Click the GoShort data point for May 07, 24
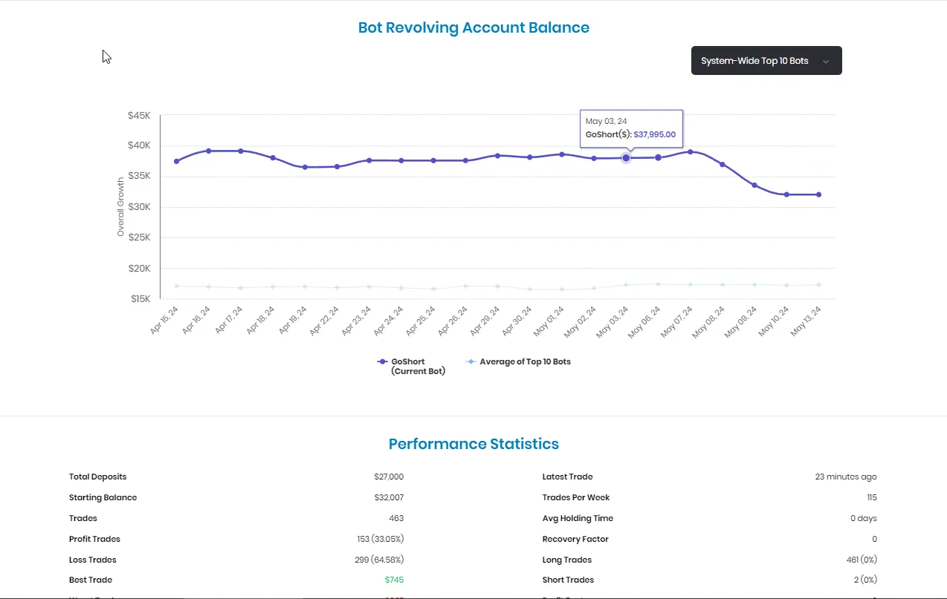This screenshot has height=599, width=947. (690, 151)
